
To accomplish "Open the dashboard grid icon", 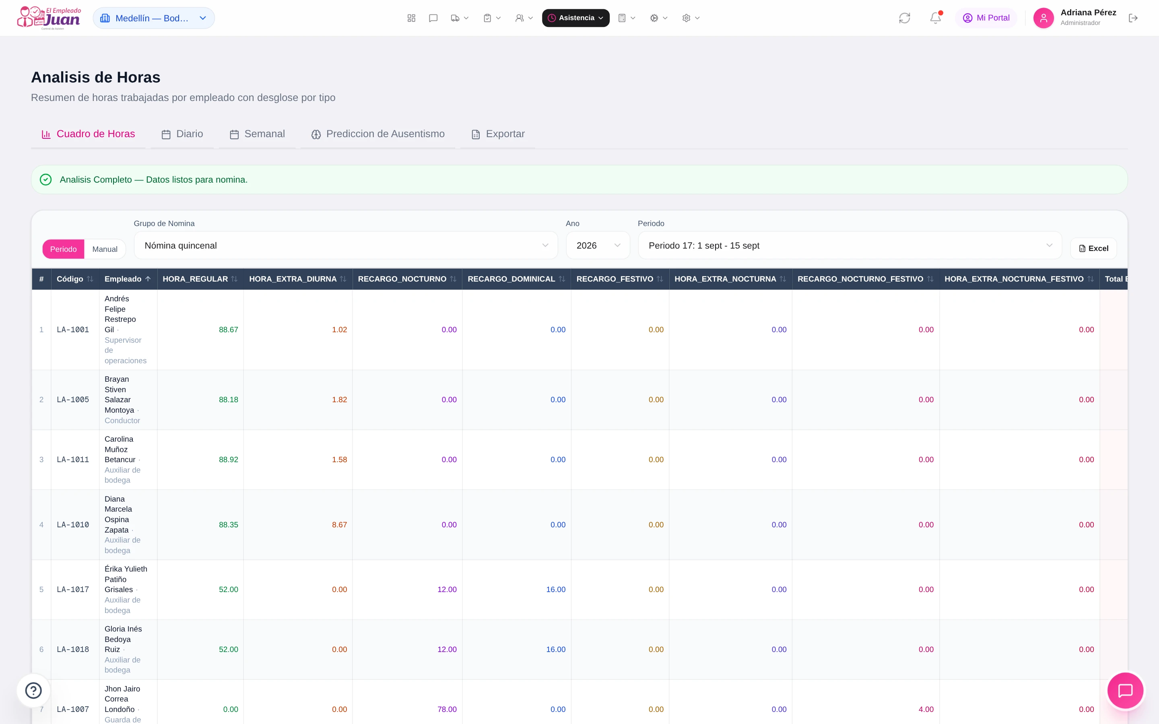I will coord(411,18).
